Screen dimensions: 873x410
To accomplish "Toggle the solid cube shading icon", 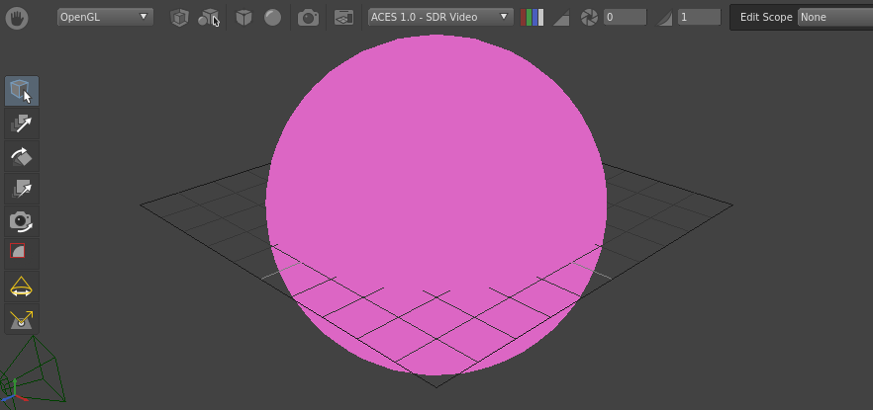I will click(x=243, y=18).
